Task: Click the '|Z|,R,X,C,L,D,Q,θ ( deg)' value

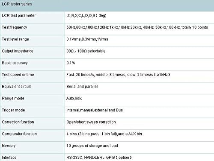Action: tap(86, 15)
